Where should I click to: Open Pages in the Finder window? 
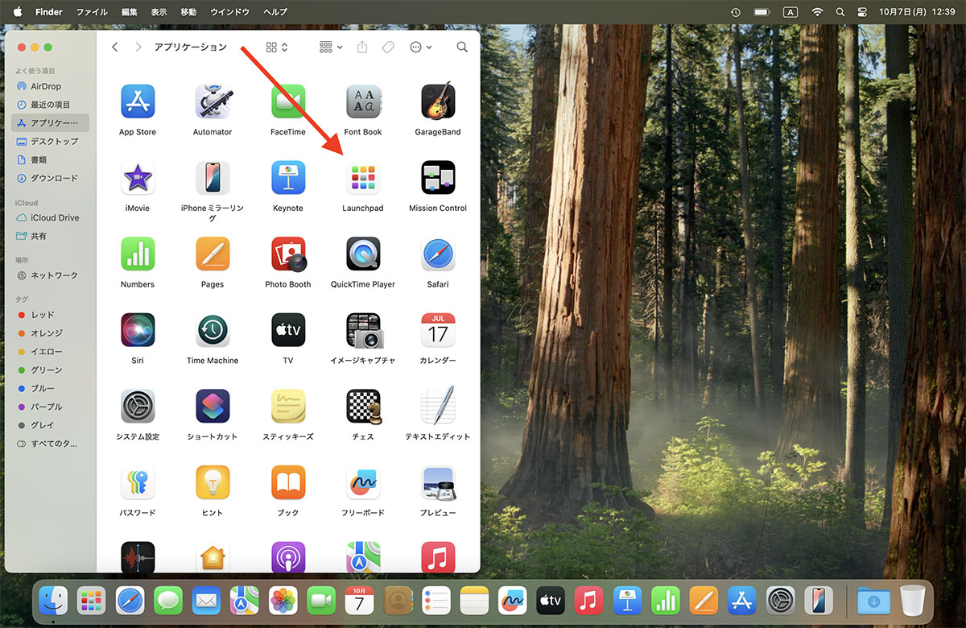coord(213,254)
